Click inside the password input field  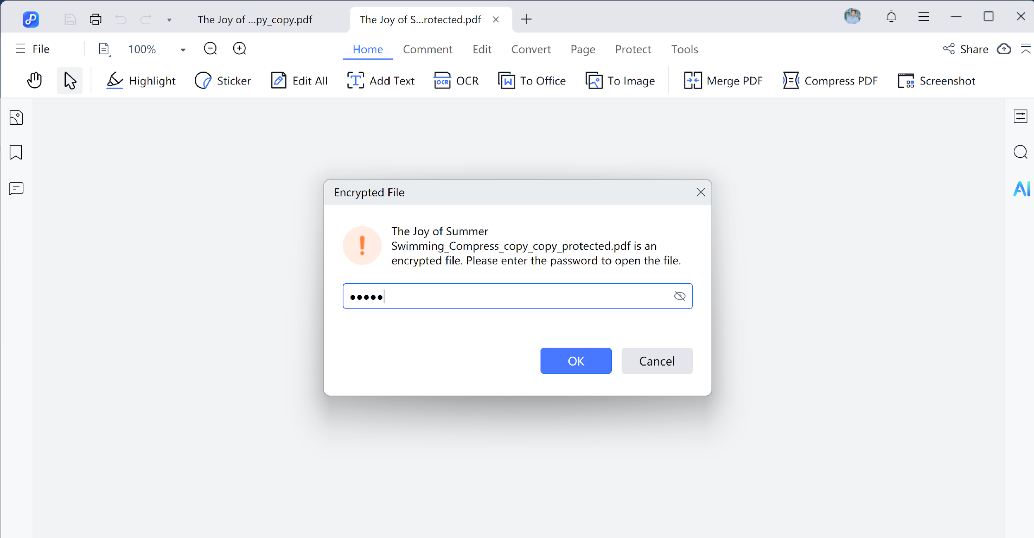(x=496, y=296)
